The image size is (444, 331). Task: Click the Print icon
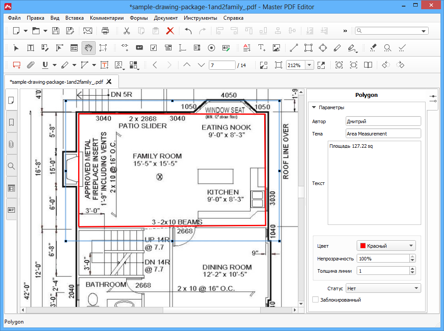click(x=105, y=31)
